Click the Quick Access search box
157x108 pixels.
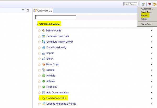tap(130, 4)
